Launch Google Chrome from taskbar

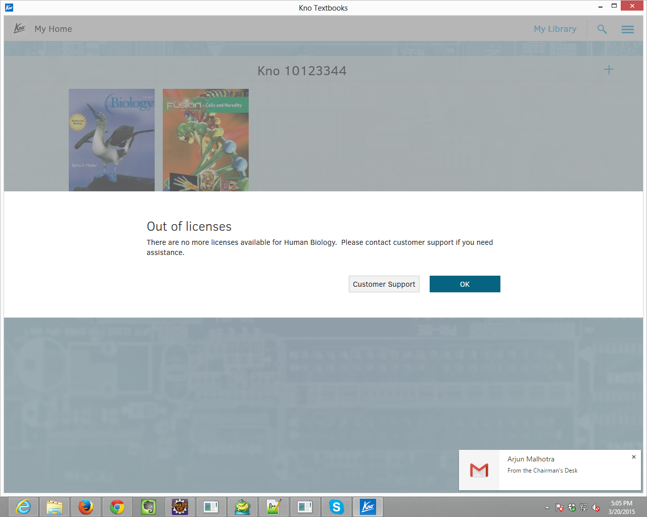click(117, 507)
